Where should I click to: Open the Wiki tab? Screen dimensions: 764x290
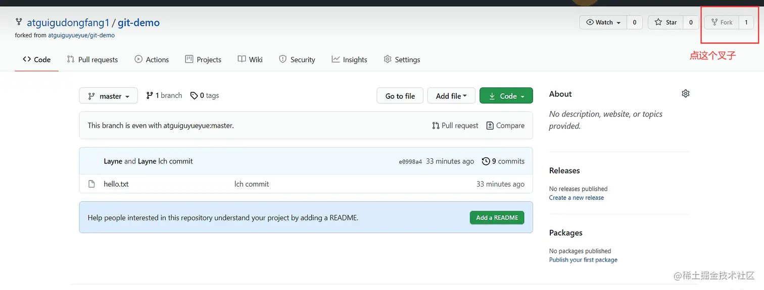coord(250,60)
